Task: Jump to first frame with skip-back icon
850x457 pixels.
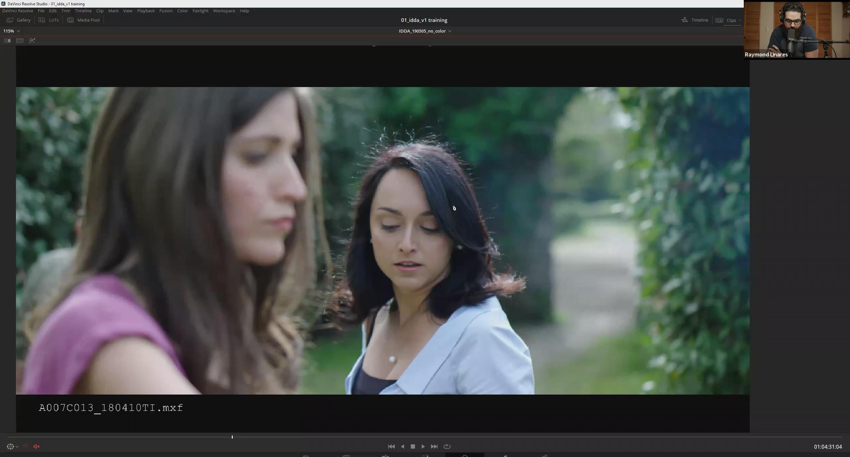Action: coord(391,446)
